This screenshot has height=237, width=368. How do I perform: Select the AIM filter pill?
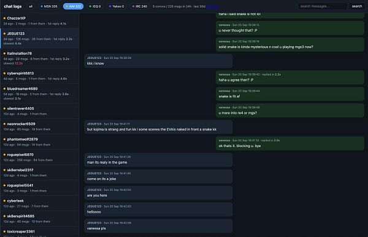[73, 6]
